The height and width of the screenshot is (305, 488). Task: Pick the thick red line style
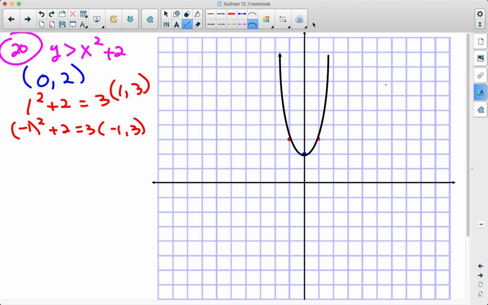231,14
